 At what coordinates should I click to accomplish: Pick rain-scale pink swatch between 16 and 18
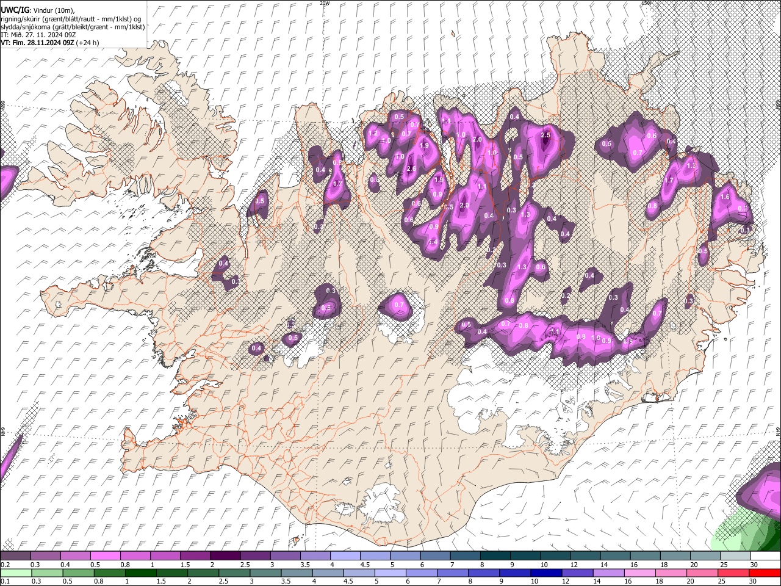pyautogui.click(x=639, y=573)
